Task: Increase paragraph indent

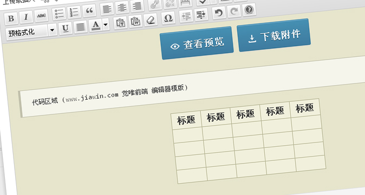Action: click(x=201, y=15)
